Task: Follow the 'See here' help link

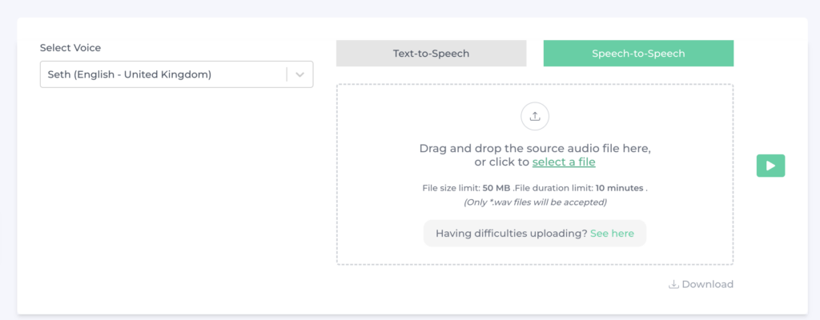Action: [x=612, y=234]
